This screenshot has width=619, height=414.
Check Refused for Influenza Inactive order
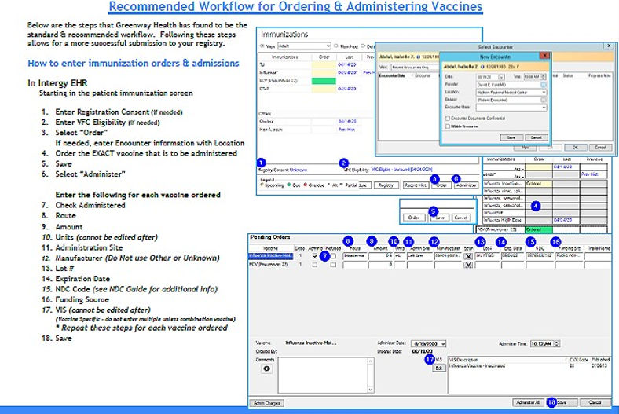333,256
